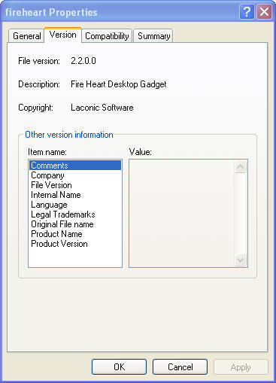Select Internal Name in the item list
276x383 pixels.
coord(75,195)
